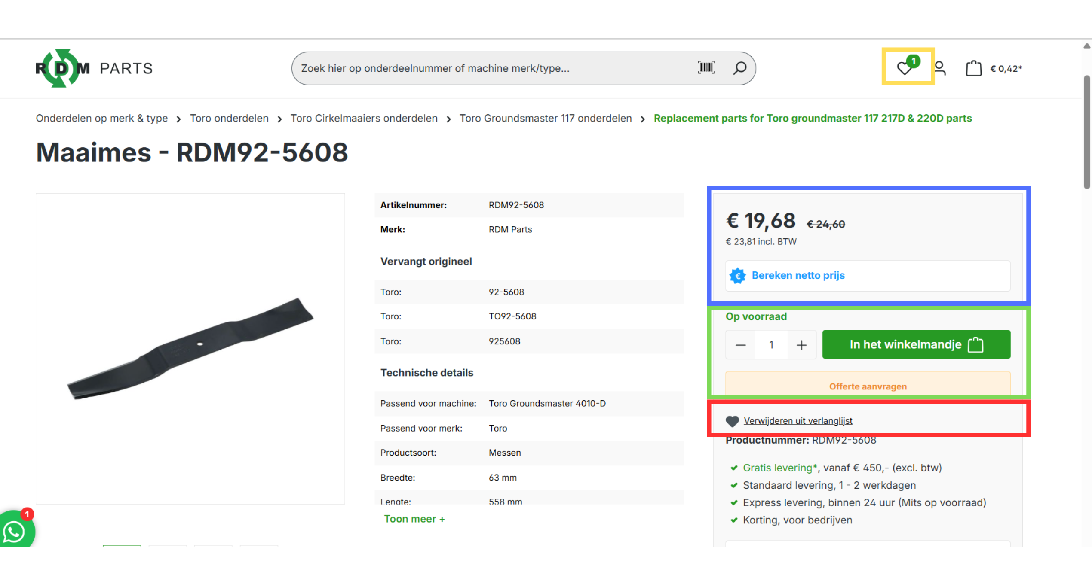Open the WhatsApp chat bubble
Screen dimensions: 1092x584
15,532
